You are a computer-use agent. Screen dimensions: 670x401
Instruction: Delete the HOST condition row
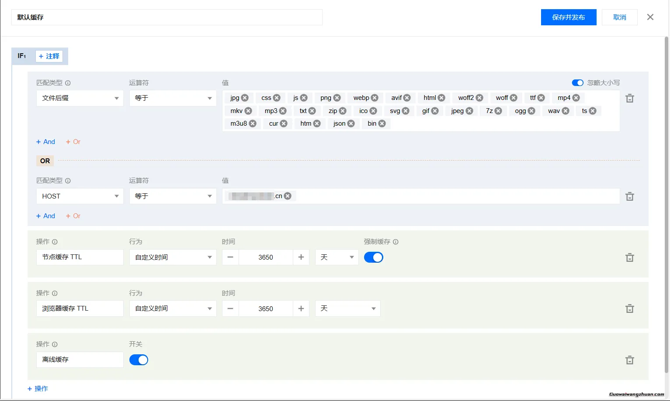(x=629, y=197)
